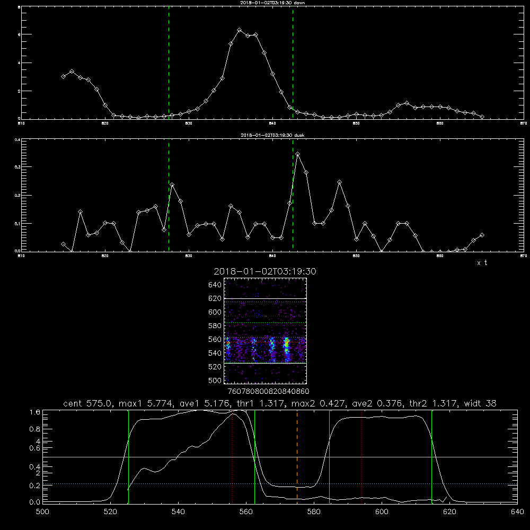Click the blue dotted threshold line in bottom plot
The height and width of the screenshot is (530, 530).
pos(280,484)
